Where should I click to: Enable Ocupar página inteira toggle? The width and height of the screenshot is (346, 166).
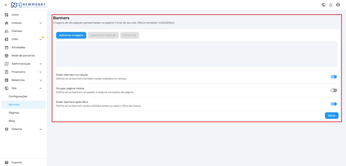(334, 90)
